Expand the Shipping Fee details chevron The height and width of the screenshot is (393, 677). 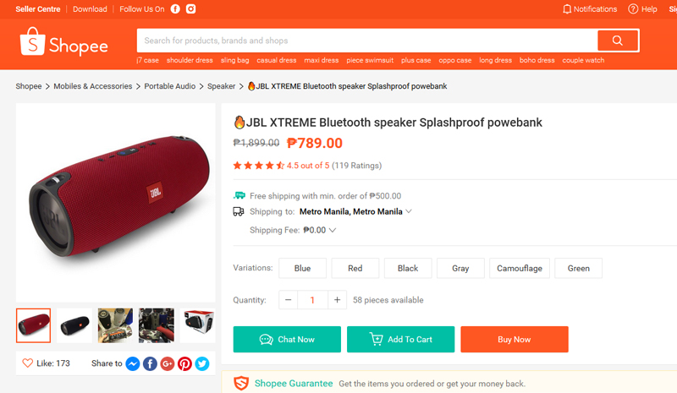(333, 231)
